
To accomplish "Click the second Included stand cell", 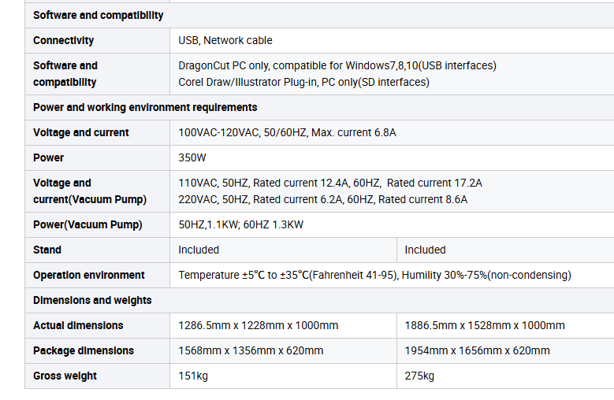I will click(505, 250).
